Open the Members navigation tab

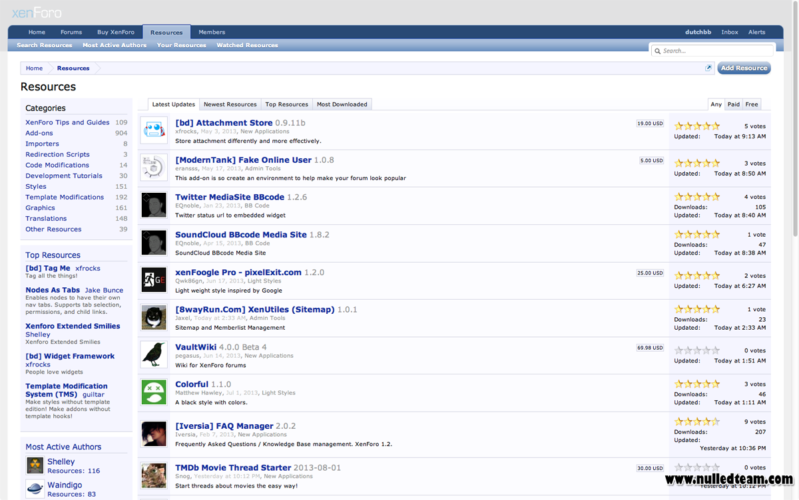tap(212, 32)
